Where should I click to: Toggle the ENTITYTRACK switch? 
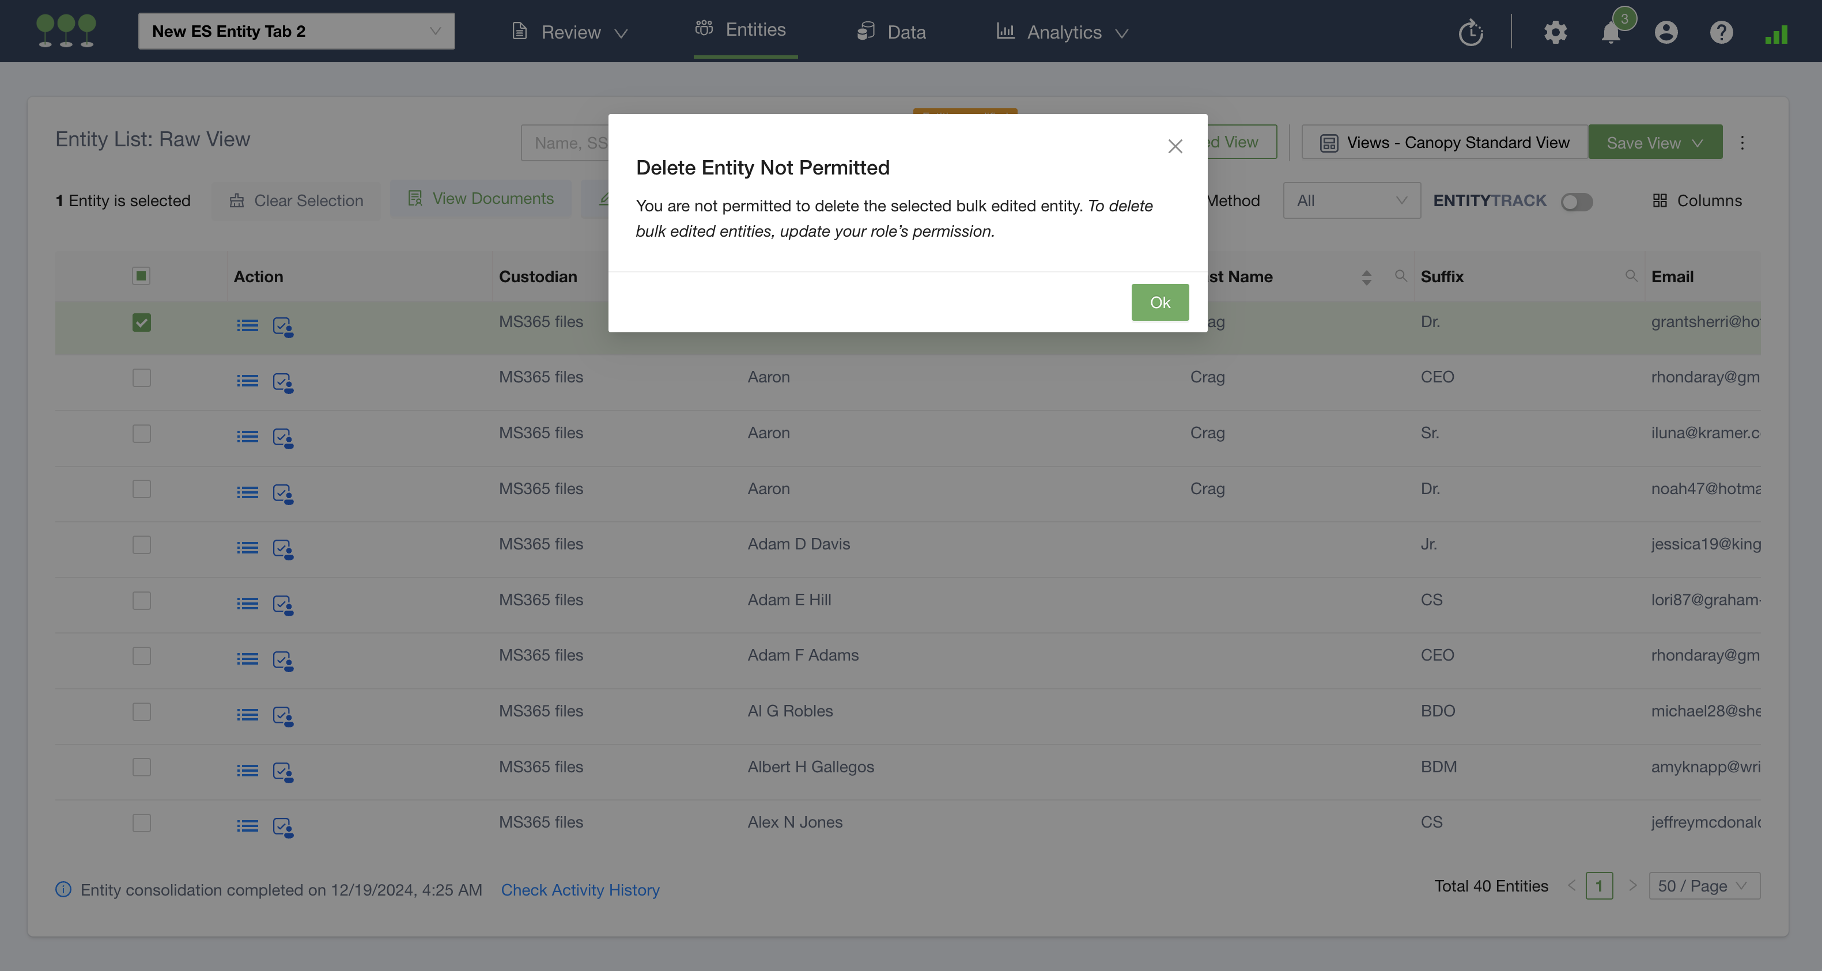click(x=1577, y=202)
